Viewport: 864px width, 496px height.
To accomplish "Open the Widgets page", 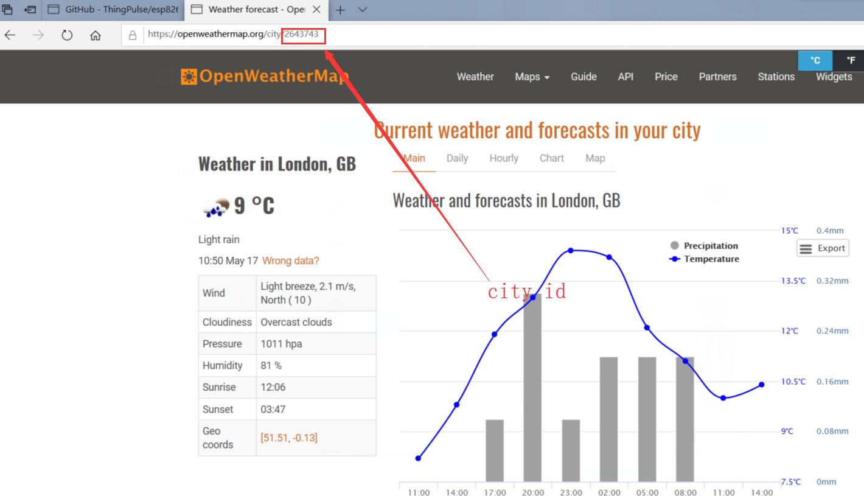I will coord(834,77).
